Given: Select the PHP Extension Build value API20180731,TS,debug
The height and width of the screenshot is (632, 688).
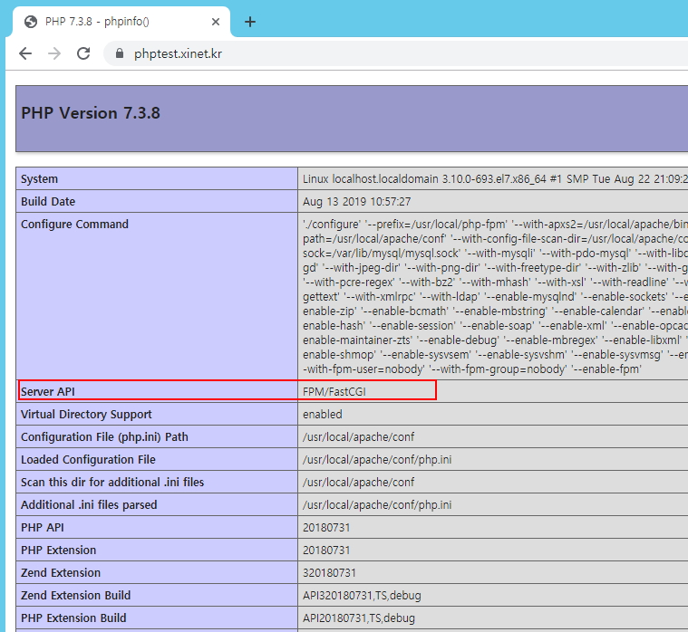Looking at the screenshot, I should tap(359, 618).
